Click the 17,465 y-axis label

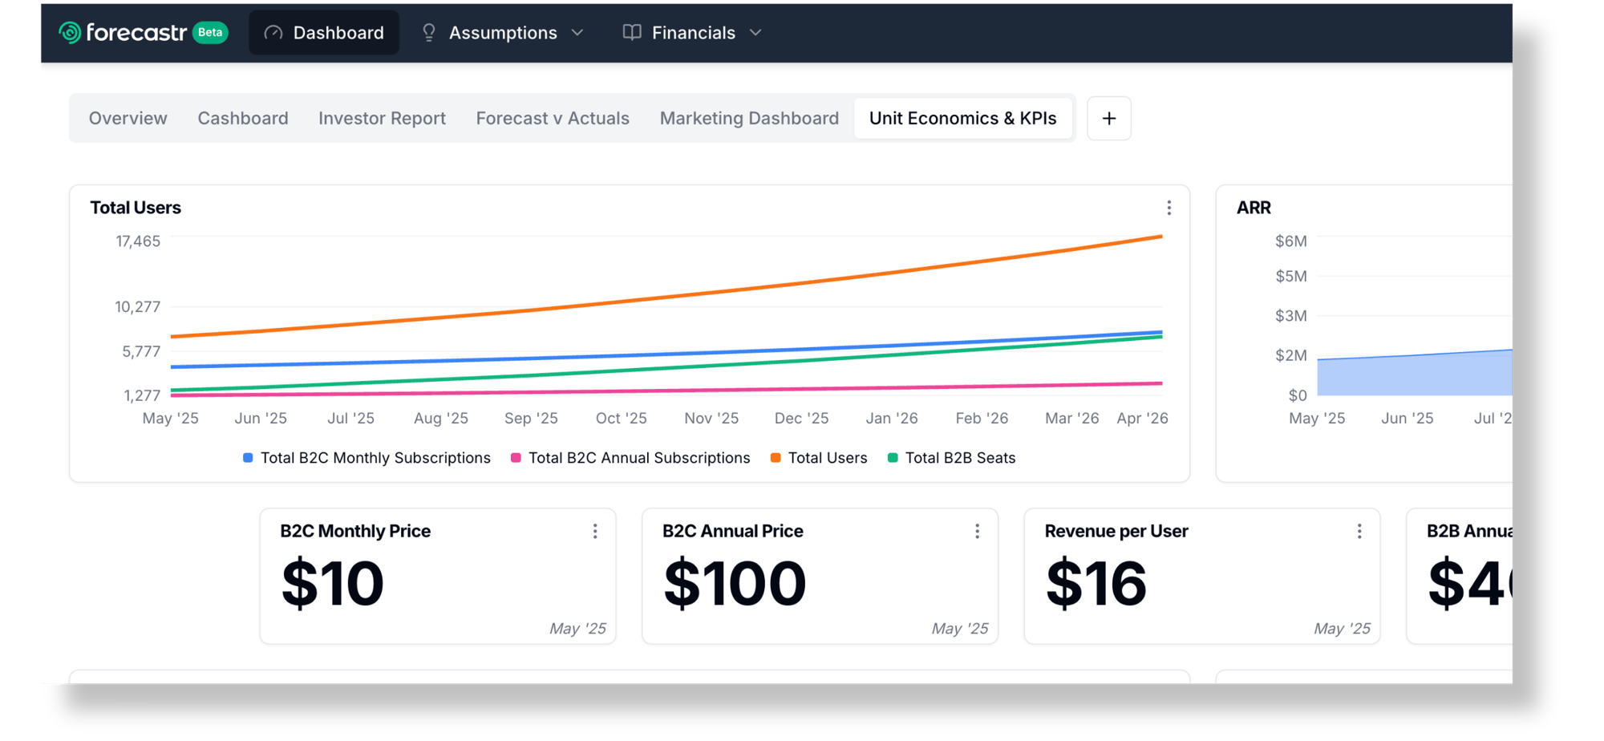tap(138, 241)
